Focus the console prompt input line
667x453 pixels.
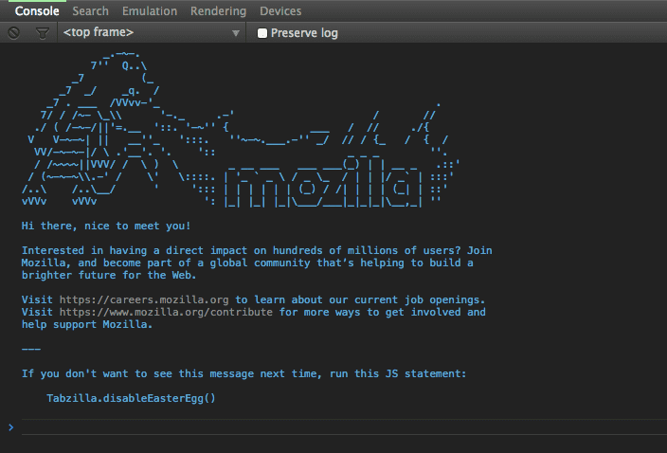click(x=344, y=427)
